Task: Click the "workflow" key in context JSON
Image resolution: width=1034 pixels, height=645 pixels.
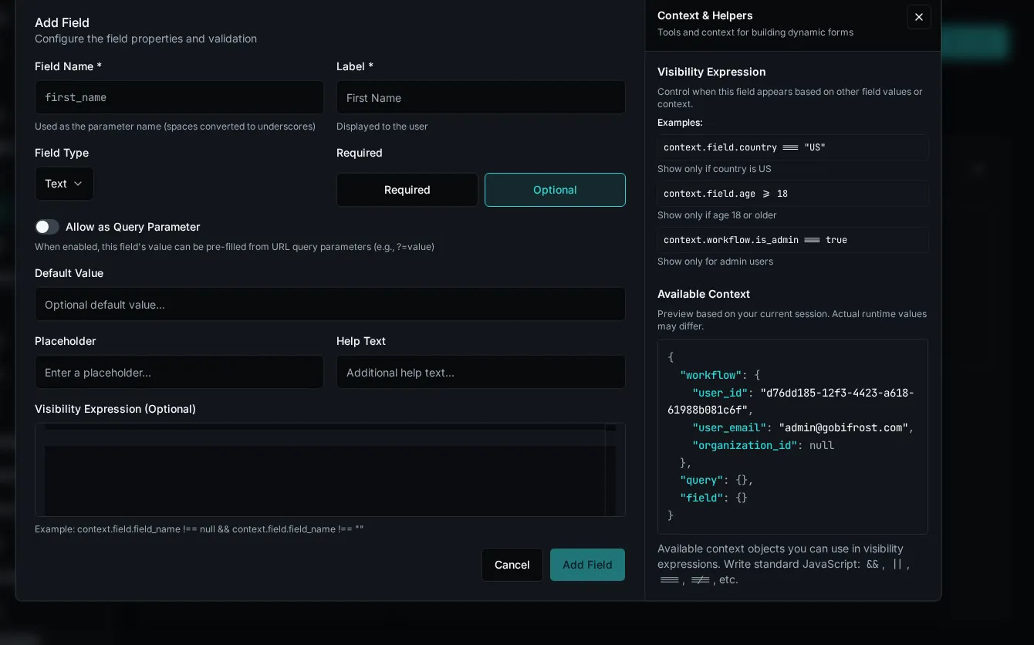Action: [x=710, y=375]
